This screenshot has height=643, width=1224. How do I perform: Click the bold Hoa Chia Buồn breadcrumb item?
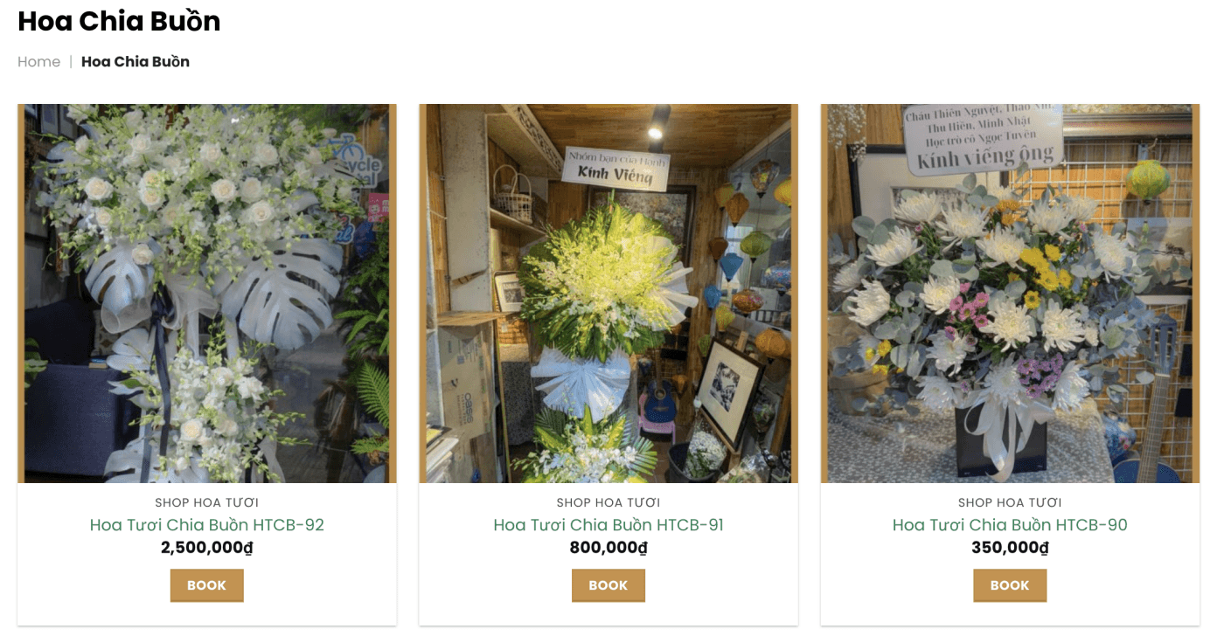pos(136,62)
